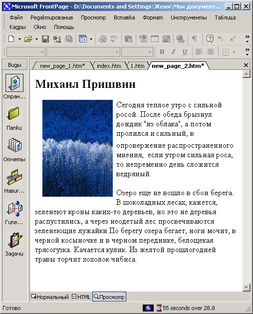Switch to HTML view mode
The height and width of the screenshot is (314, 253).
coord(81,297)
